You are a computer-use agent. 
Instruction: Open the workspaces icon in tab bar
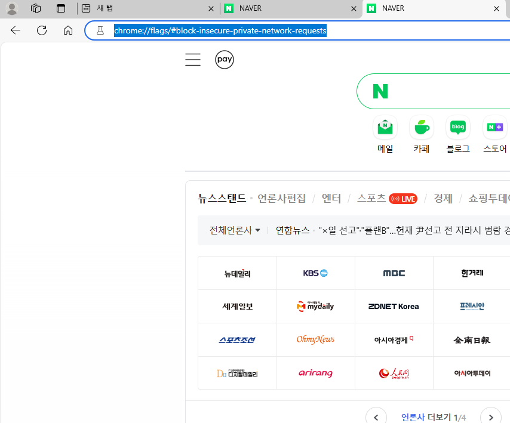pyautogui.click(x=36, y=8)
